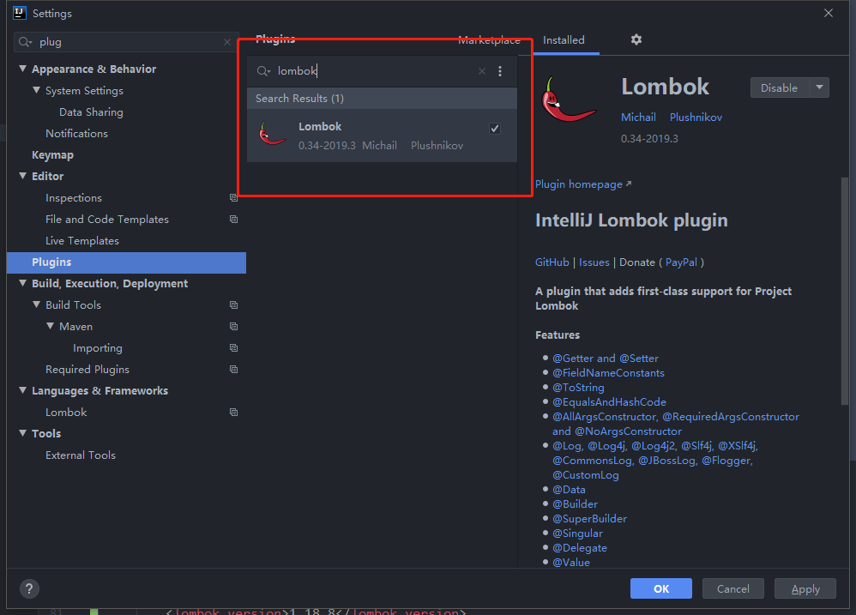The width and height of the screenshot is (856, 615).
Task: Open Live Templates settings
Action: click(81, 241)
